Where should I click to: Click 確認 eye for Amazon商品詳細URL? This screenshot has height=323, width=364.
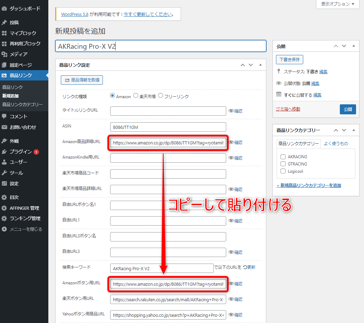[x=236, y=142]
